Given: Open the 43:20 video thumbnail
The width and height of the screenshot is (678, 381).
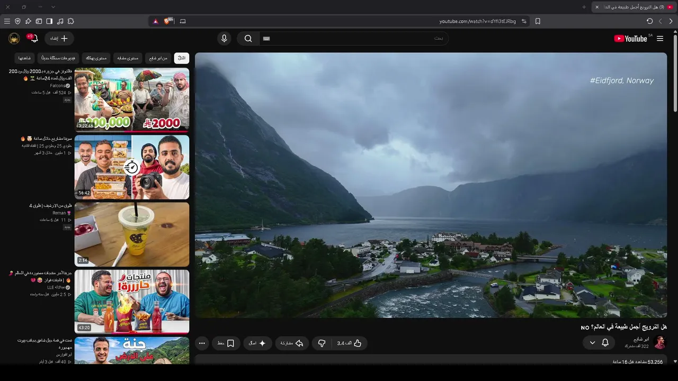Looking at the screenshot, I should (x=132, y=302).
